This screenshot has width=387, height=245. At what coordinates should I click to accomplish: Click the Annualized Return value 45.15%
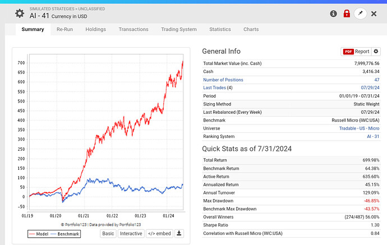coord(372,184)
